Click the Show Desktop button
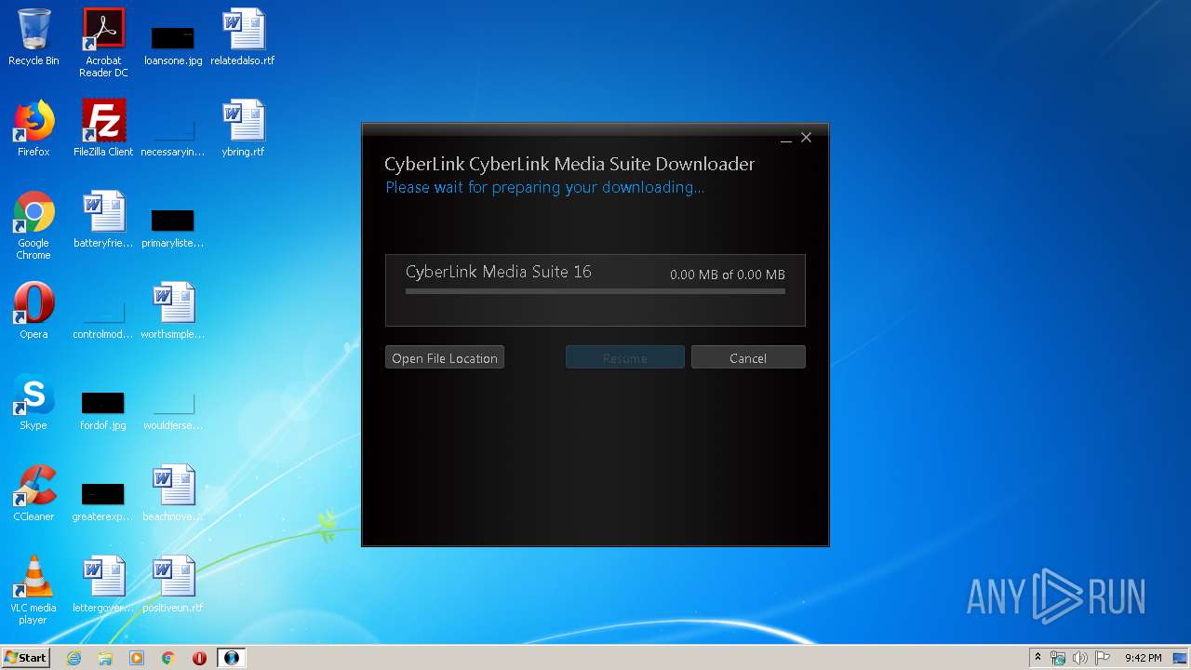 1182,658
